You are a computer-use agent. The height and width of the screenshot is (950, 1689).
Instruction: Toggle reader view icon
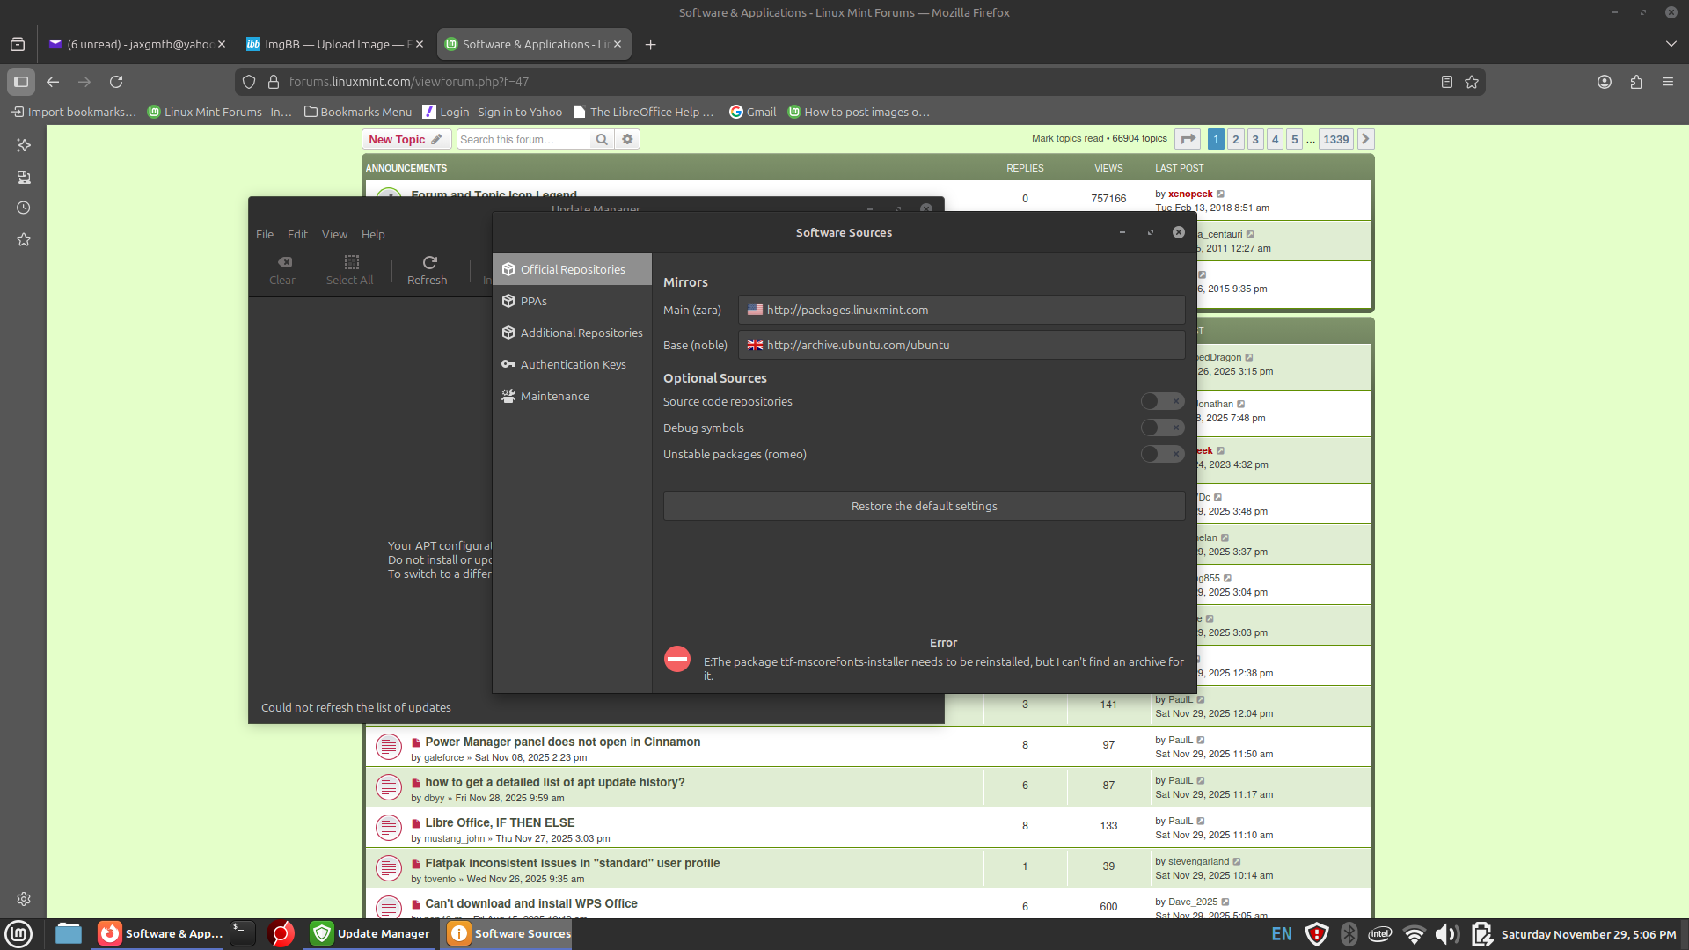coord(1447,82)
